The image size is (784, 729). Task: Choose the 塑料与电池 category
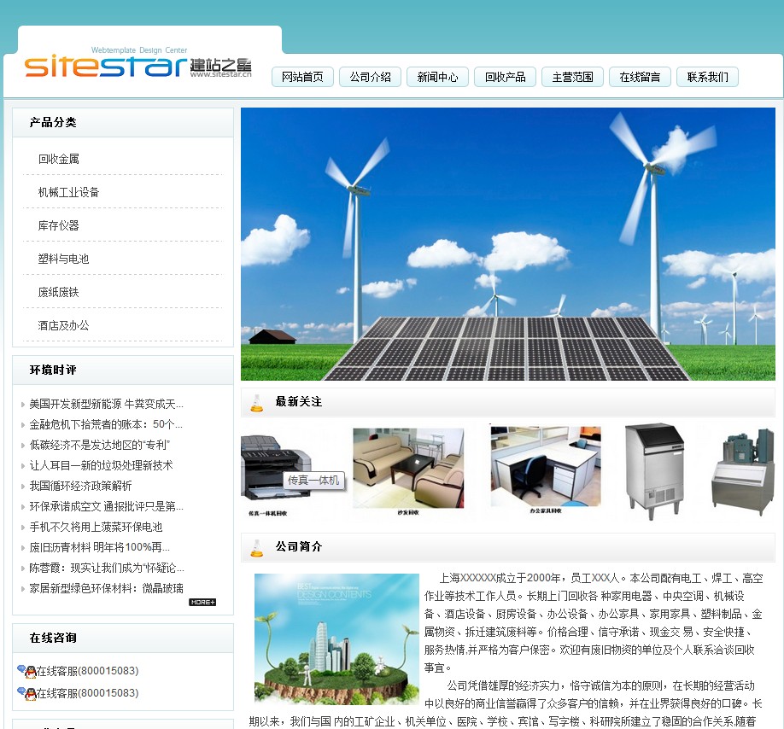63,259
